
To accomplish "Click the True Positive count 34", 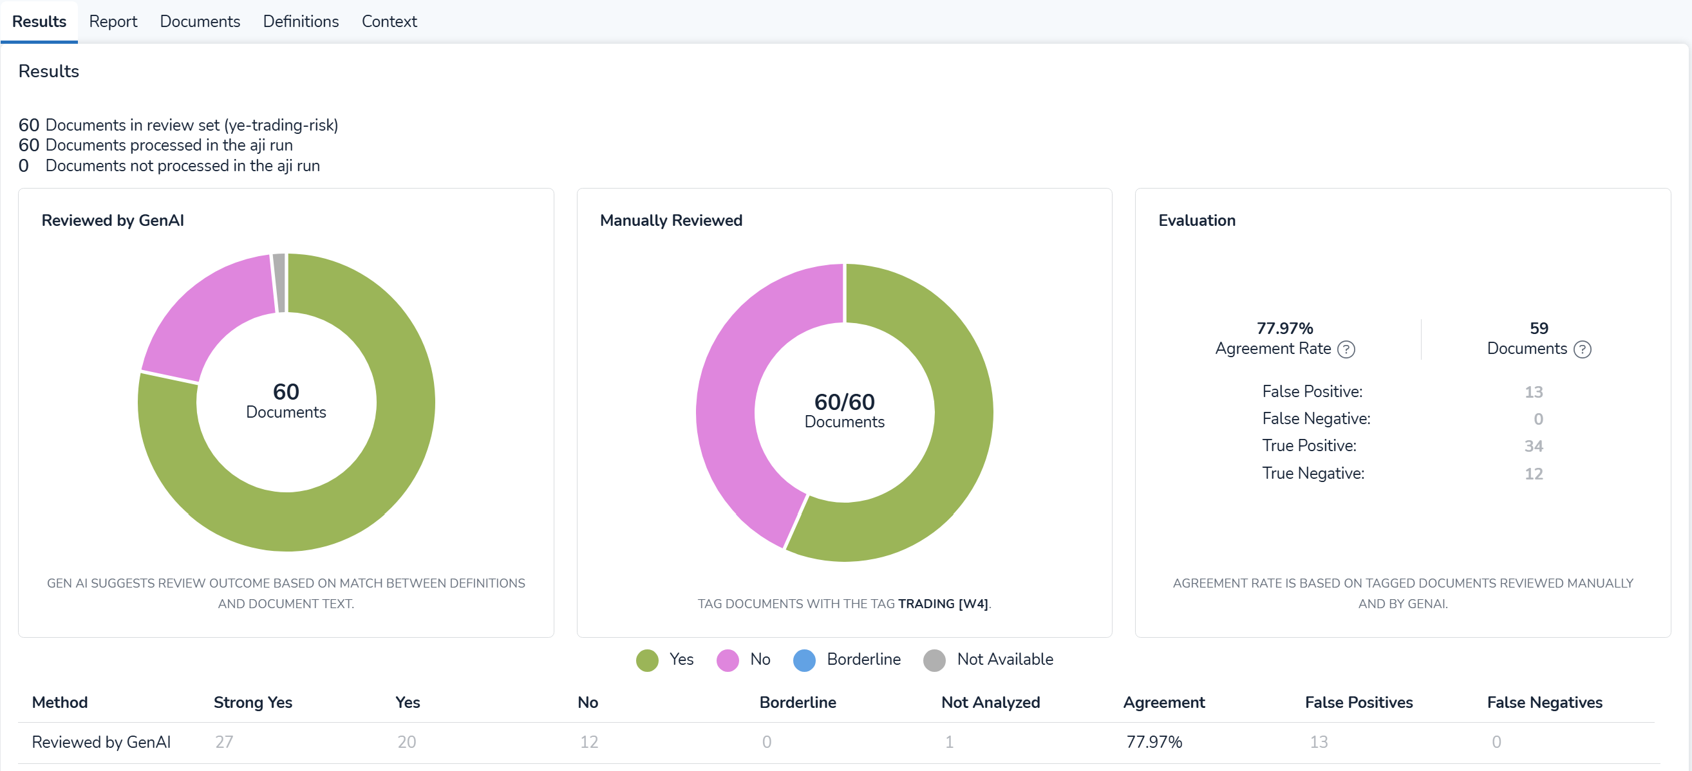I will pyautogui.click(x=1533, y=447).
